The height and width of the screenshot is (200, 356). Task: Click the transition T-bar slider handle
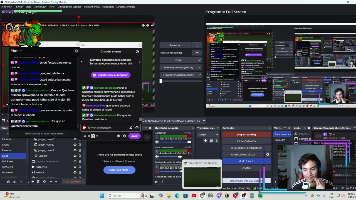pos(160,81)
